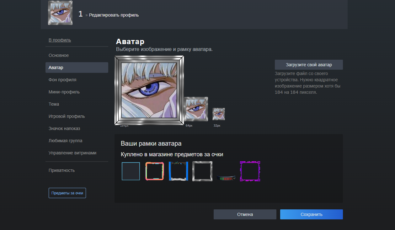Image resolution: width=395 pixels, height=230 pixels.
Task: Click 'Куплено в магазине предметов за очки' text
Action: [172, 154]
